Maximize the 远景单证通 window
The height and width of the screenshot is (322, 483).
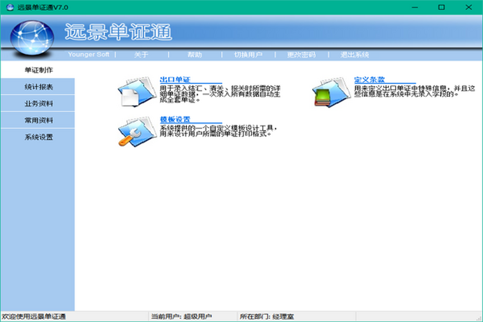point(442,7)
